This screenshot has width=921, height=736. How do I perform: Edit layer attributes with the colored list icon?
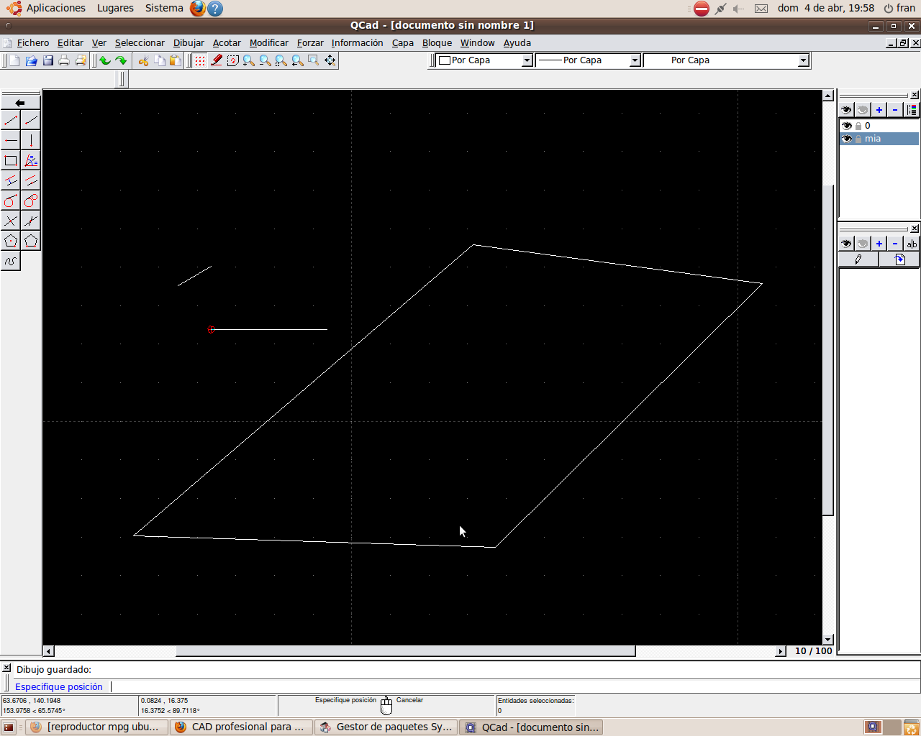(912, 110)
